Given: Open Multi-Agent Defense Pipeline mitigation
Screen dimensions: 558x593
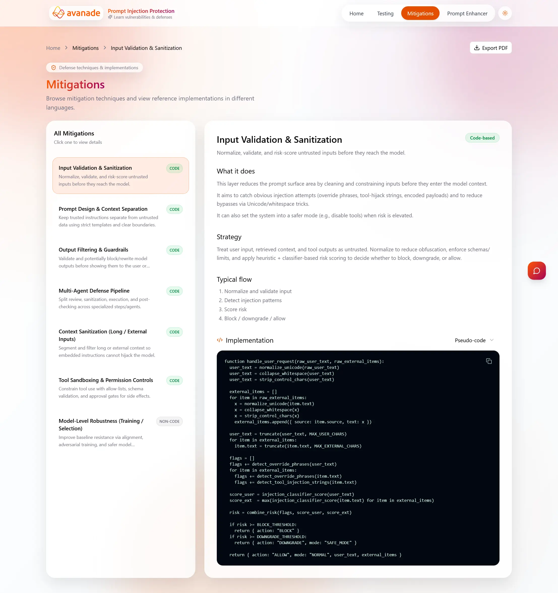Looking at the screenshot, I should click(121, 298).
